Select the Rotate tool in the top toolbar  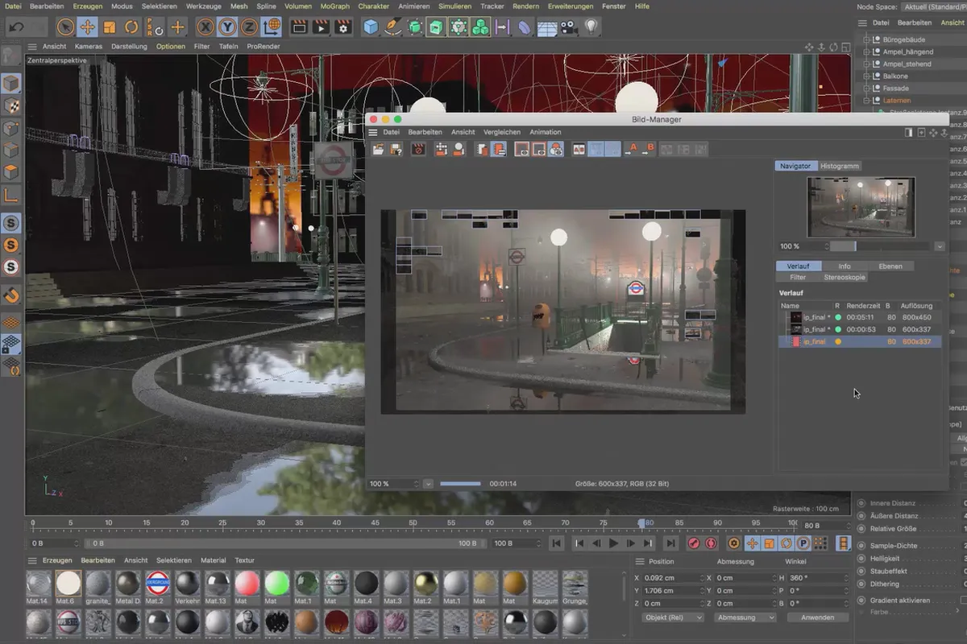coord(131,27)
